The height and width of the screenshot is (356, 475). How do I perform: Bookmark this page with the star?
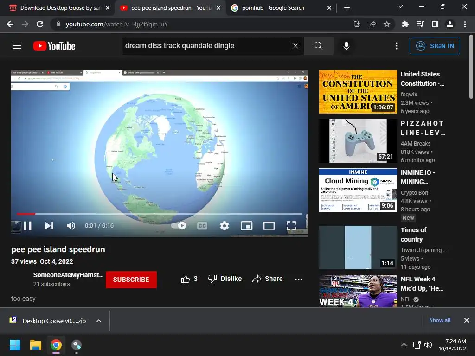(x=386, y=24)
